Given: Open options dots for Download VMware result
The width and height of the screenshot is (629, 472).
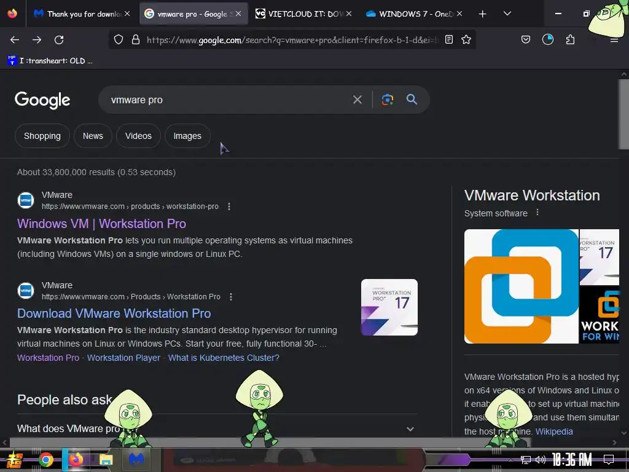Looking at the screenshot, I should pyautogui.click(x=231, y=297).
